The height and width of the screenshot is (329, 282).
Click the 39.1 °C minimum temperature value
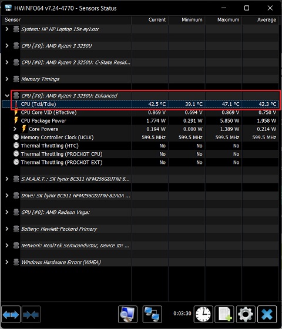[194, 104]
